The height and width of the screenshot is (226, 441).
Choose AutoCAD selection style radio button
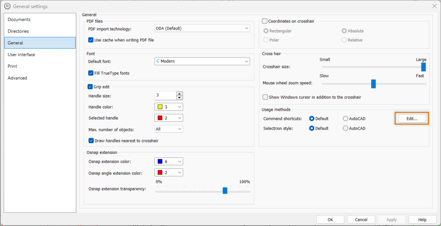pyautogui.click(x=346, y=129)
